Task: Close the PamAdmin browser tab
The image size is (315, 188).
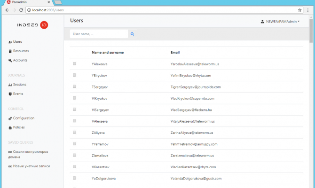Action: [50, 2]
